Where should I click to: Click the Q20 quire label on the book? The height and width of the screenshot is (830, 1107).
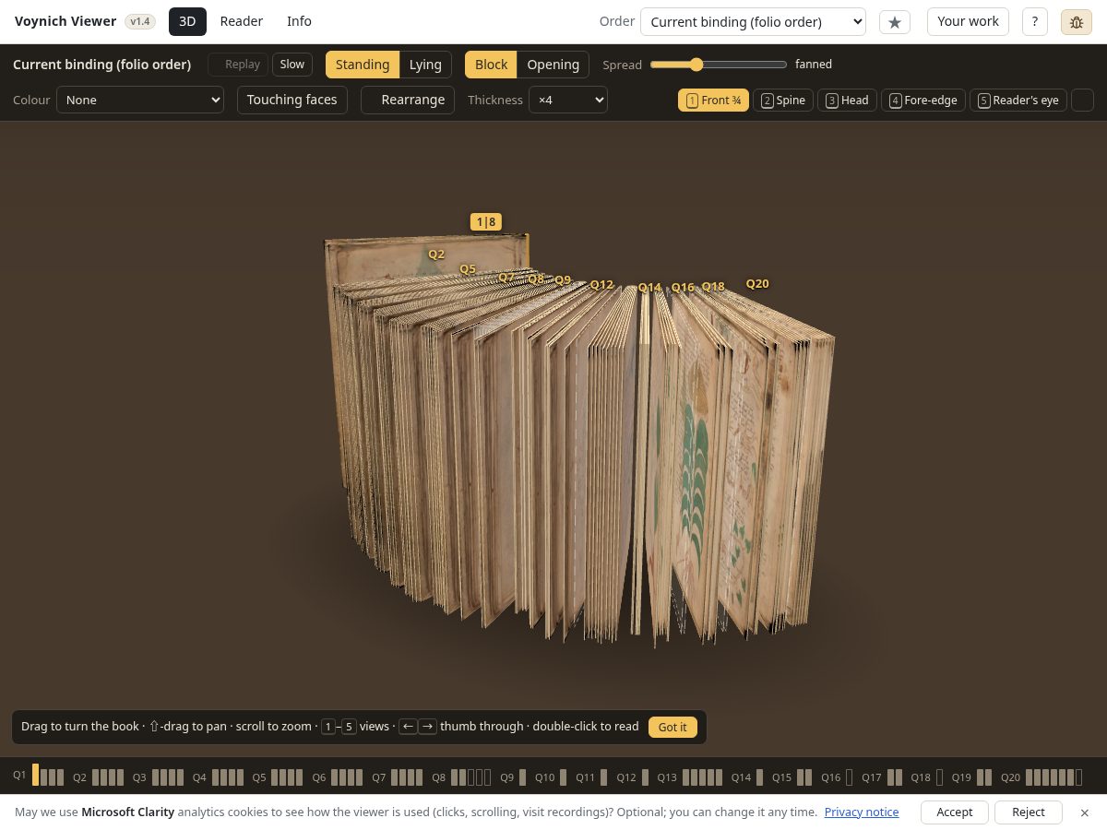pos(757,284)
